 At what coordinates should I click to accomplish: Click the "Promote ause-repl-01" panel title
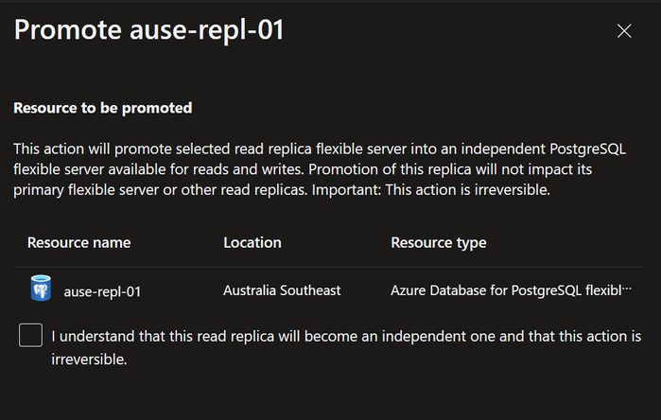(x=148, y=30)
